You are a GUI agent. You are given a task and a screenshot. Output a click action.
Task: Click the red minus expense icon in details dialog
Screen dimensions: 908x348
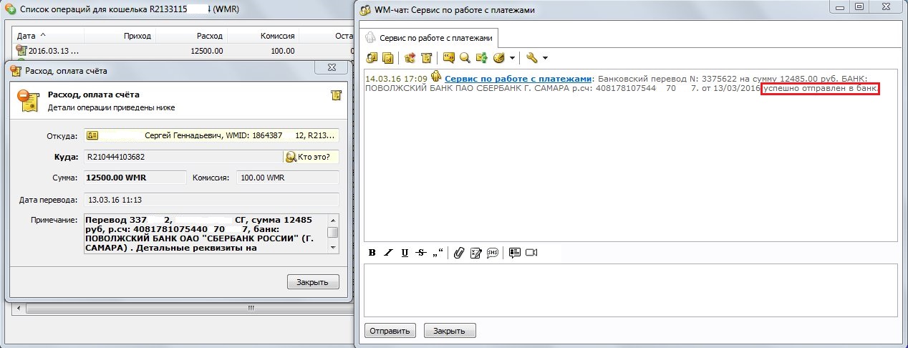coord(26,100)
